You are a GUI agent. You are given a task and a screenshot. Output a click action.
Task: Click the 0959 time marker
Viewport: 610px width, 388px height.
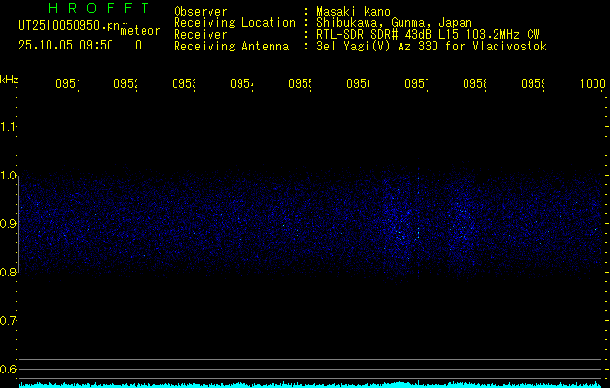tap(532, 83)
